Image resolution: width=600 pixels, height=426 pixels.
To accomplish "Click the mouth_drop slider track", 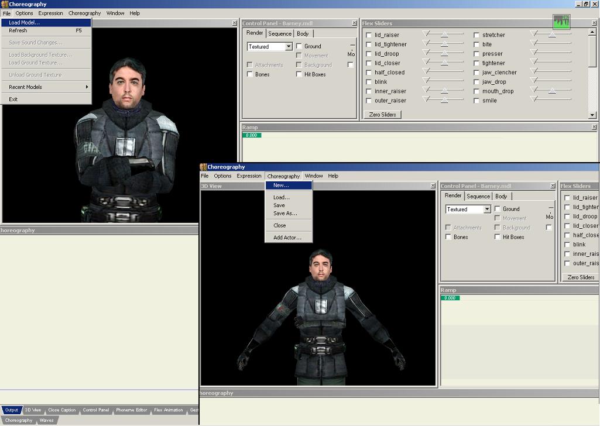I will tap(551, 91).
